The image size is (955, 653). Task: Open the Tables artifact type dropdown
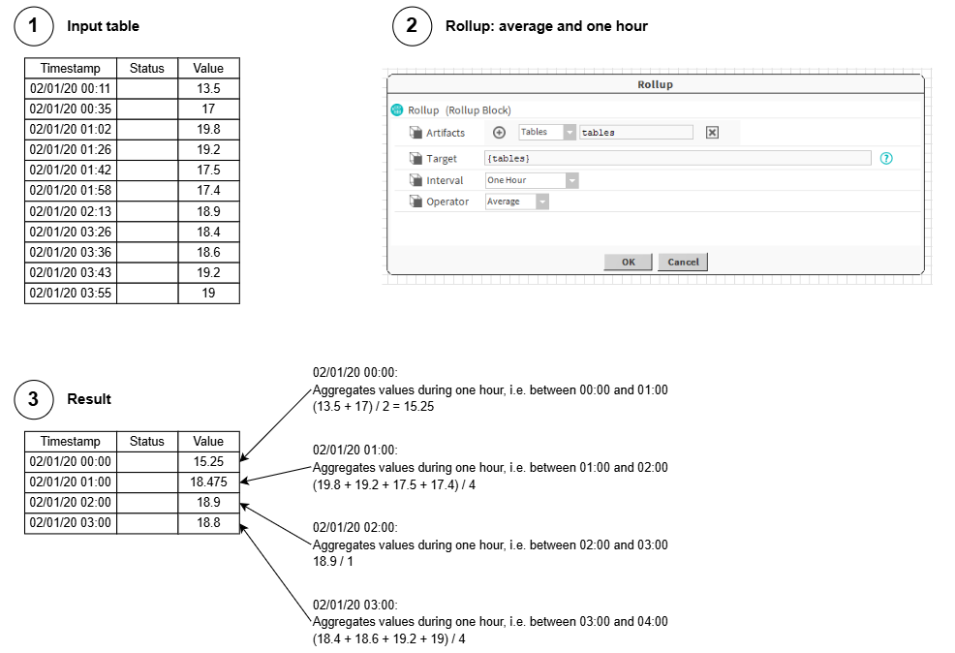pos(570,133)
